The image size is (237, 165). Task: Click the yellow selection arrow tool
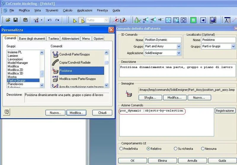click(75, 20)
